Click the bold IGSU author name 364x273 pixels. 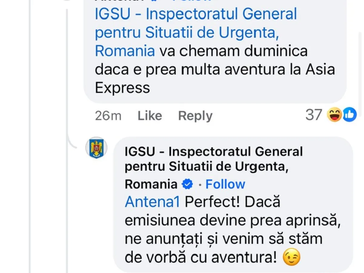click(214, 152)
